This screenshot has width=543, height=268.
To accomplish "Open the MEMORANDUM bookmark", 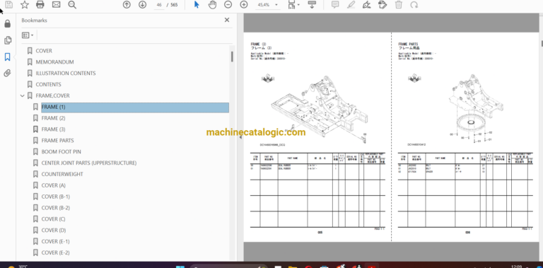I will (54, 62).
